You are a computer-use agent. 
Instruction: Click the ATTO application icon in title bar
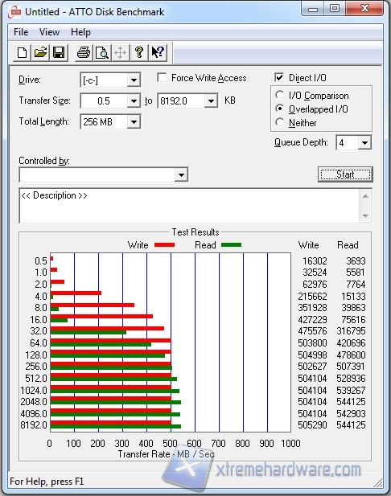click(x=14, y=12)
